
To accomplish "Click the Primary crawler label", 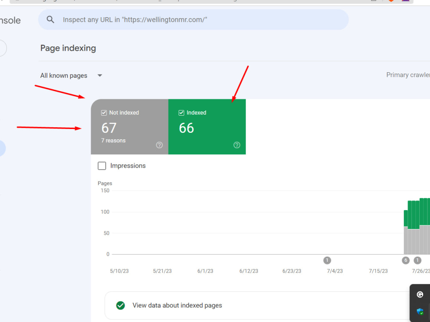I will point(408,75).
